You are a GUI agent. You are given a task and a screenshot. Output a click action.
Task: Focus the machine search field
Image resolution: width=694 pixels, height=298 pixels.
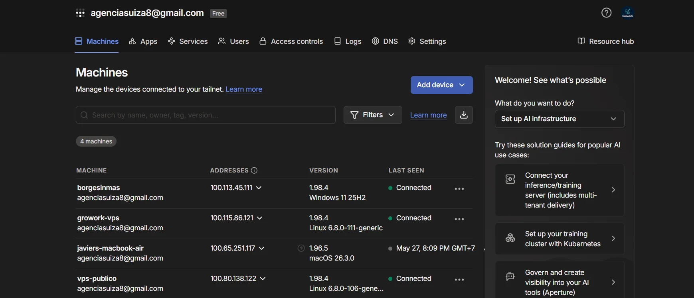(x=206, y=115)
